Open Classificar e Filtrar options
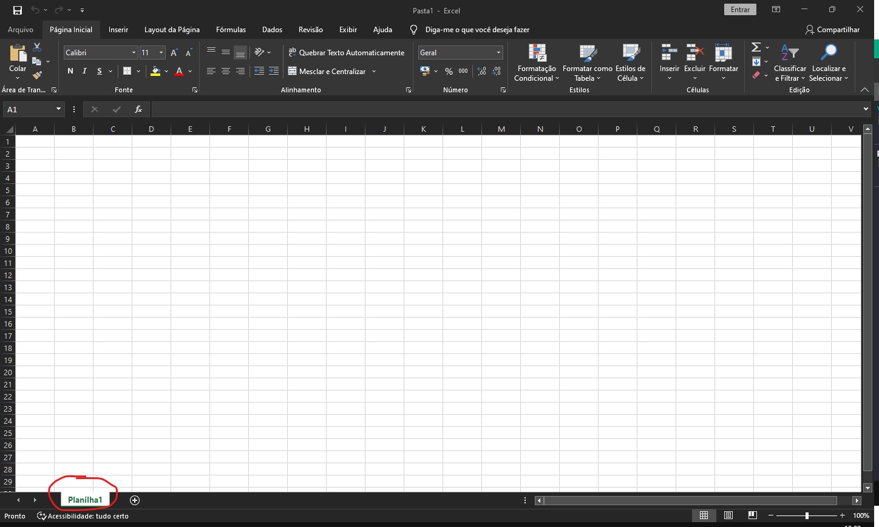 coord(790,63)
